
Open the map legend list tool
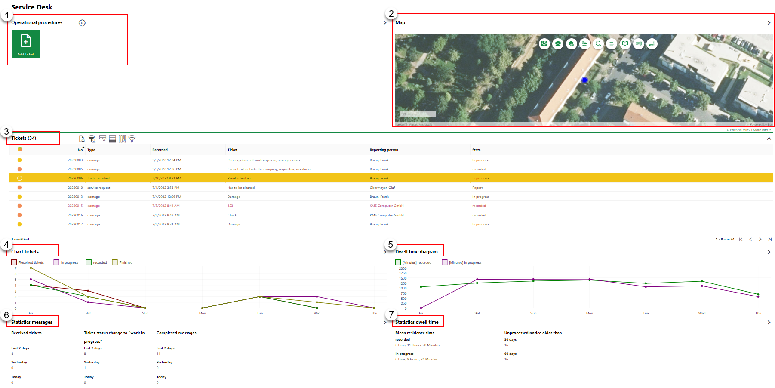pyautogui.click(x=584, y=44)
